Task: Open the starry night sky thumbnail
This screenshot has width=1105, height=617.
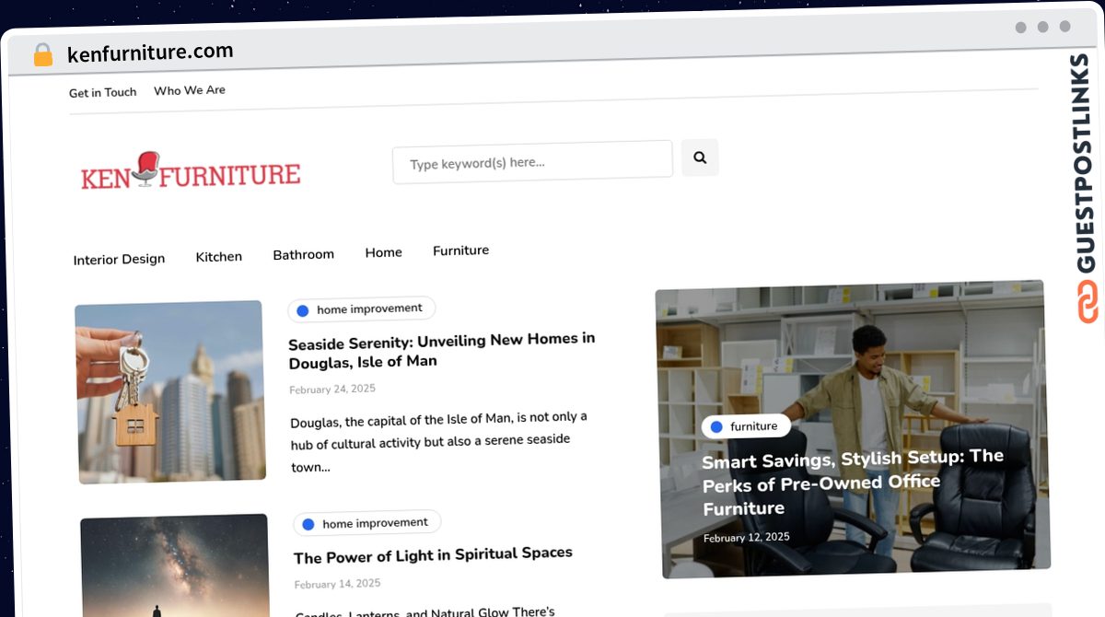Action: (175, 565)
